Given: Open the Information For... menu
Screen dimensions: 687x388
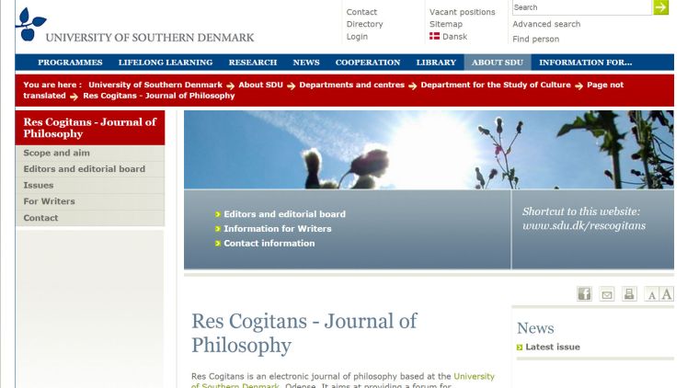Looking at the screenshot, I should pos(585,63).
